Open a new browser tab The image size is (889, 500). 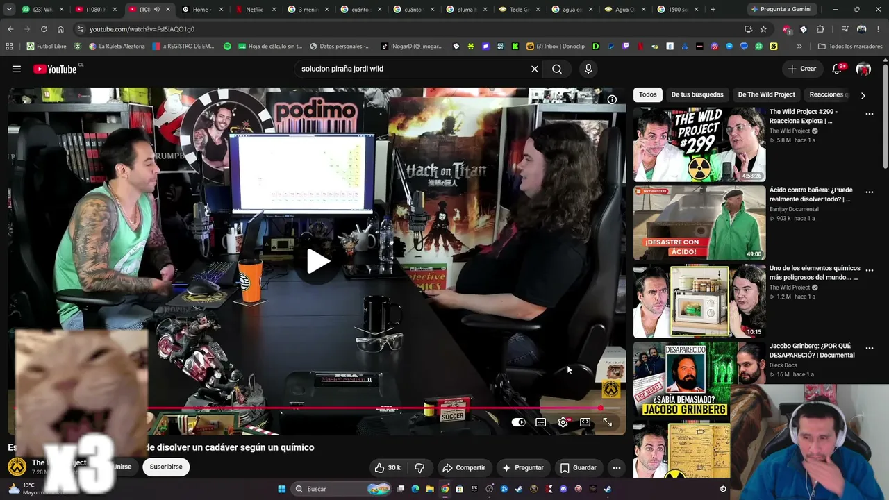[x=713, y=10]
